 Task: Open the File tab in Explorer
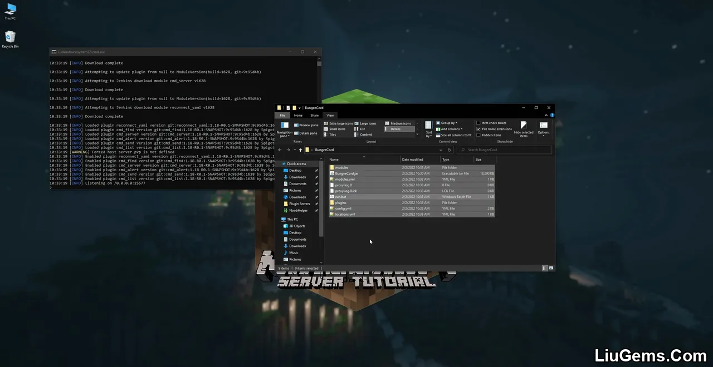tap(282, 115)
